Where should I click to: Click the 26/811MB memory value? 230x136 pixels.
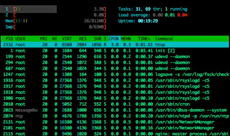[x=94, y=21]
